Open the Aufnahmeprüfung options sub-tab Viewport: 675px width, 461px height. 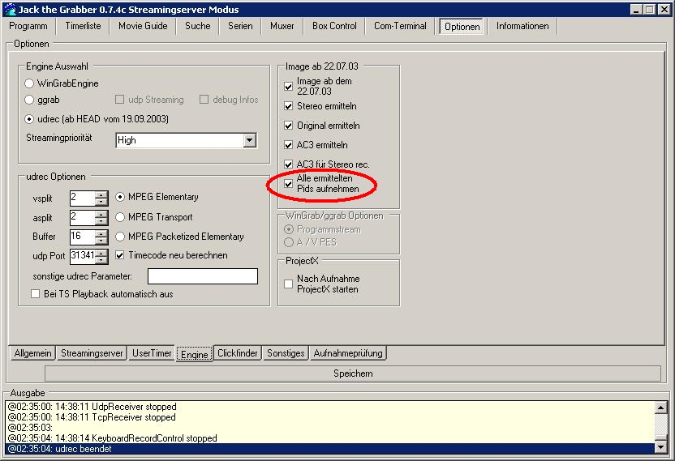348,353
